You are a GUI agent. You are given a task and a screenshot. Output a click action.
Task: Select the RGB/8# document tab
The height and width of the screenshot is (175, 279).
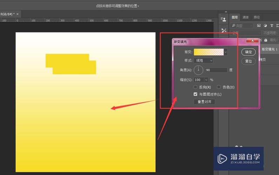click(x=7, y=14)
